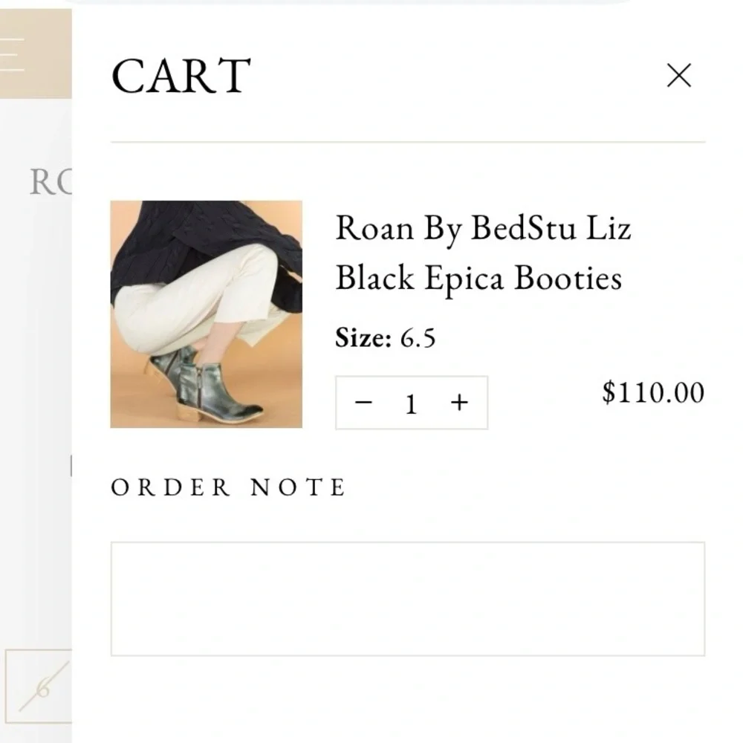
Task: Click the divider line under the CART heading
Action: (x=408, y=141)
